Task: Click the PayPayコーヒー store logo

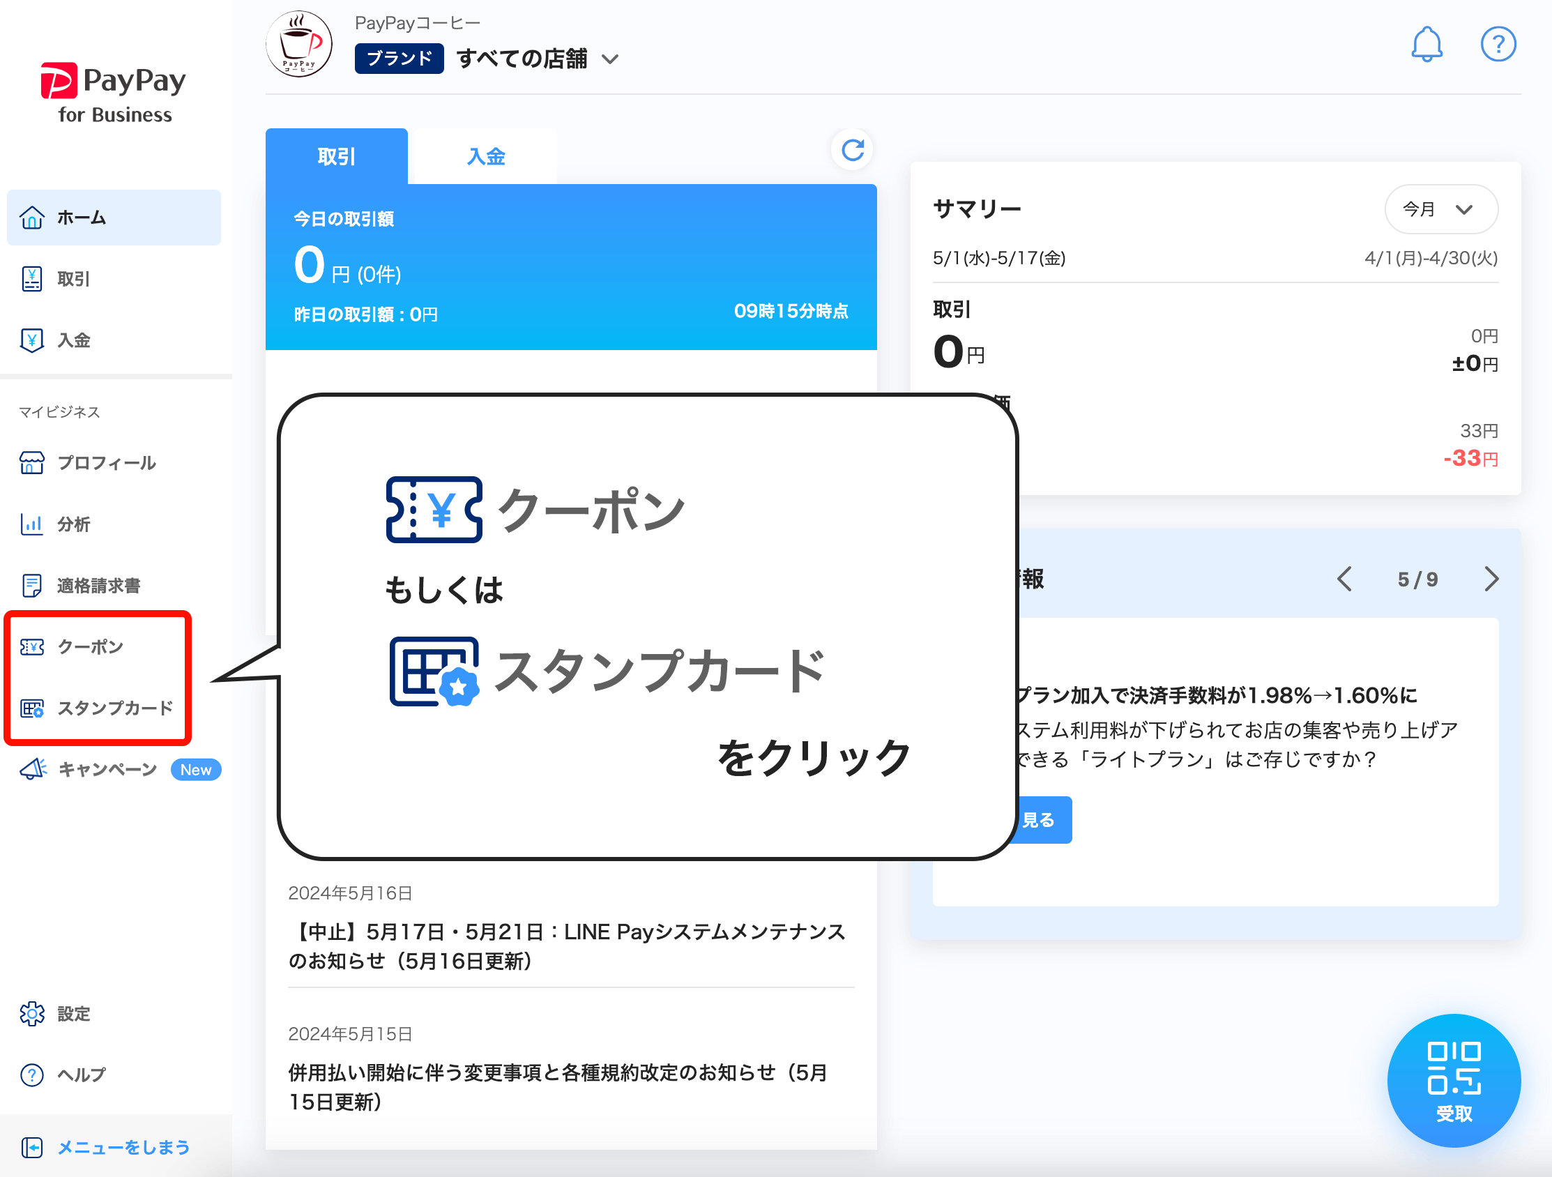Action: tap(299, 44)
